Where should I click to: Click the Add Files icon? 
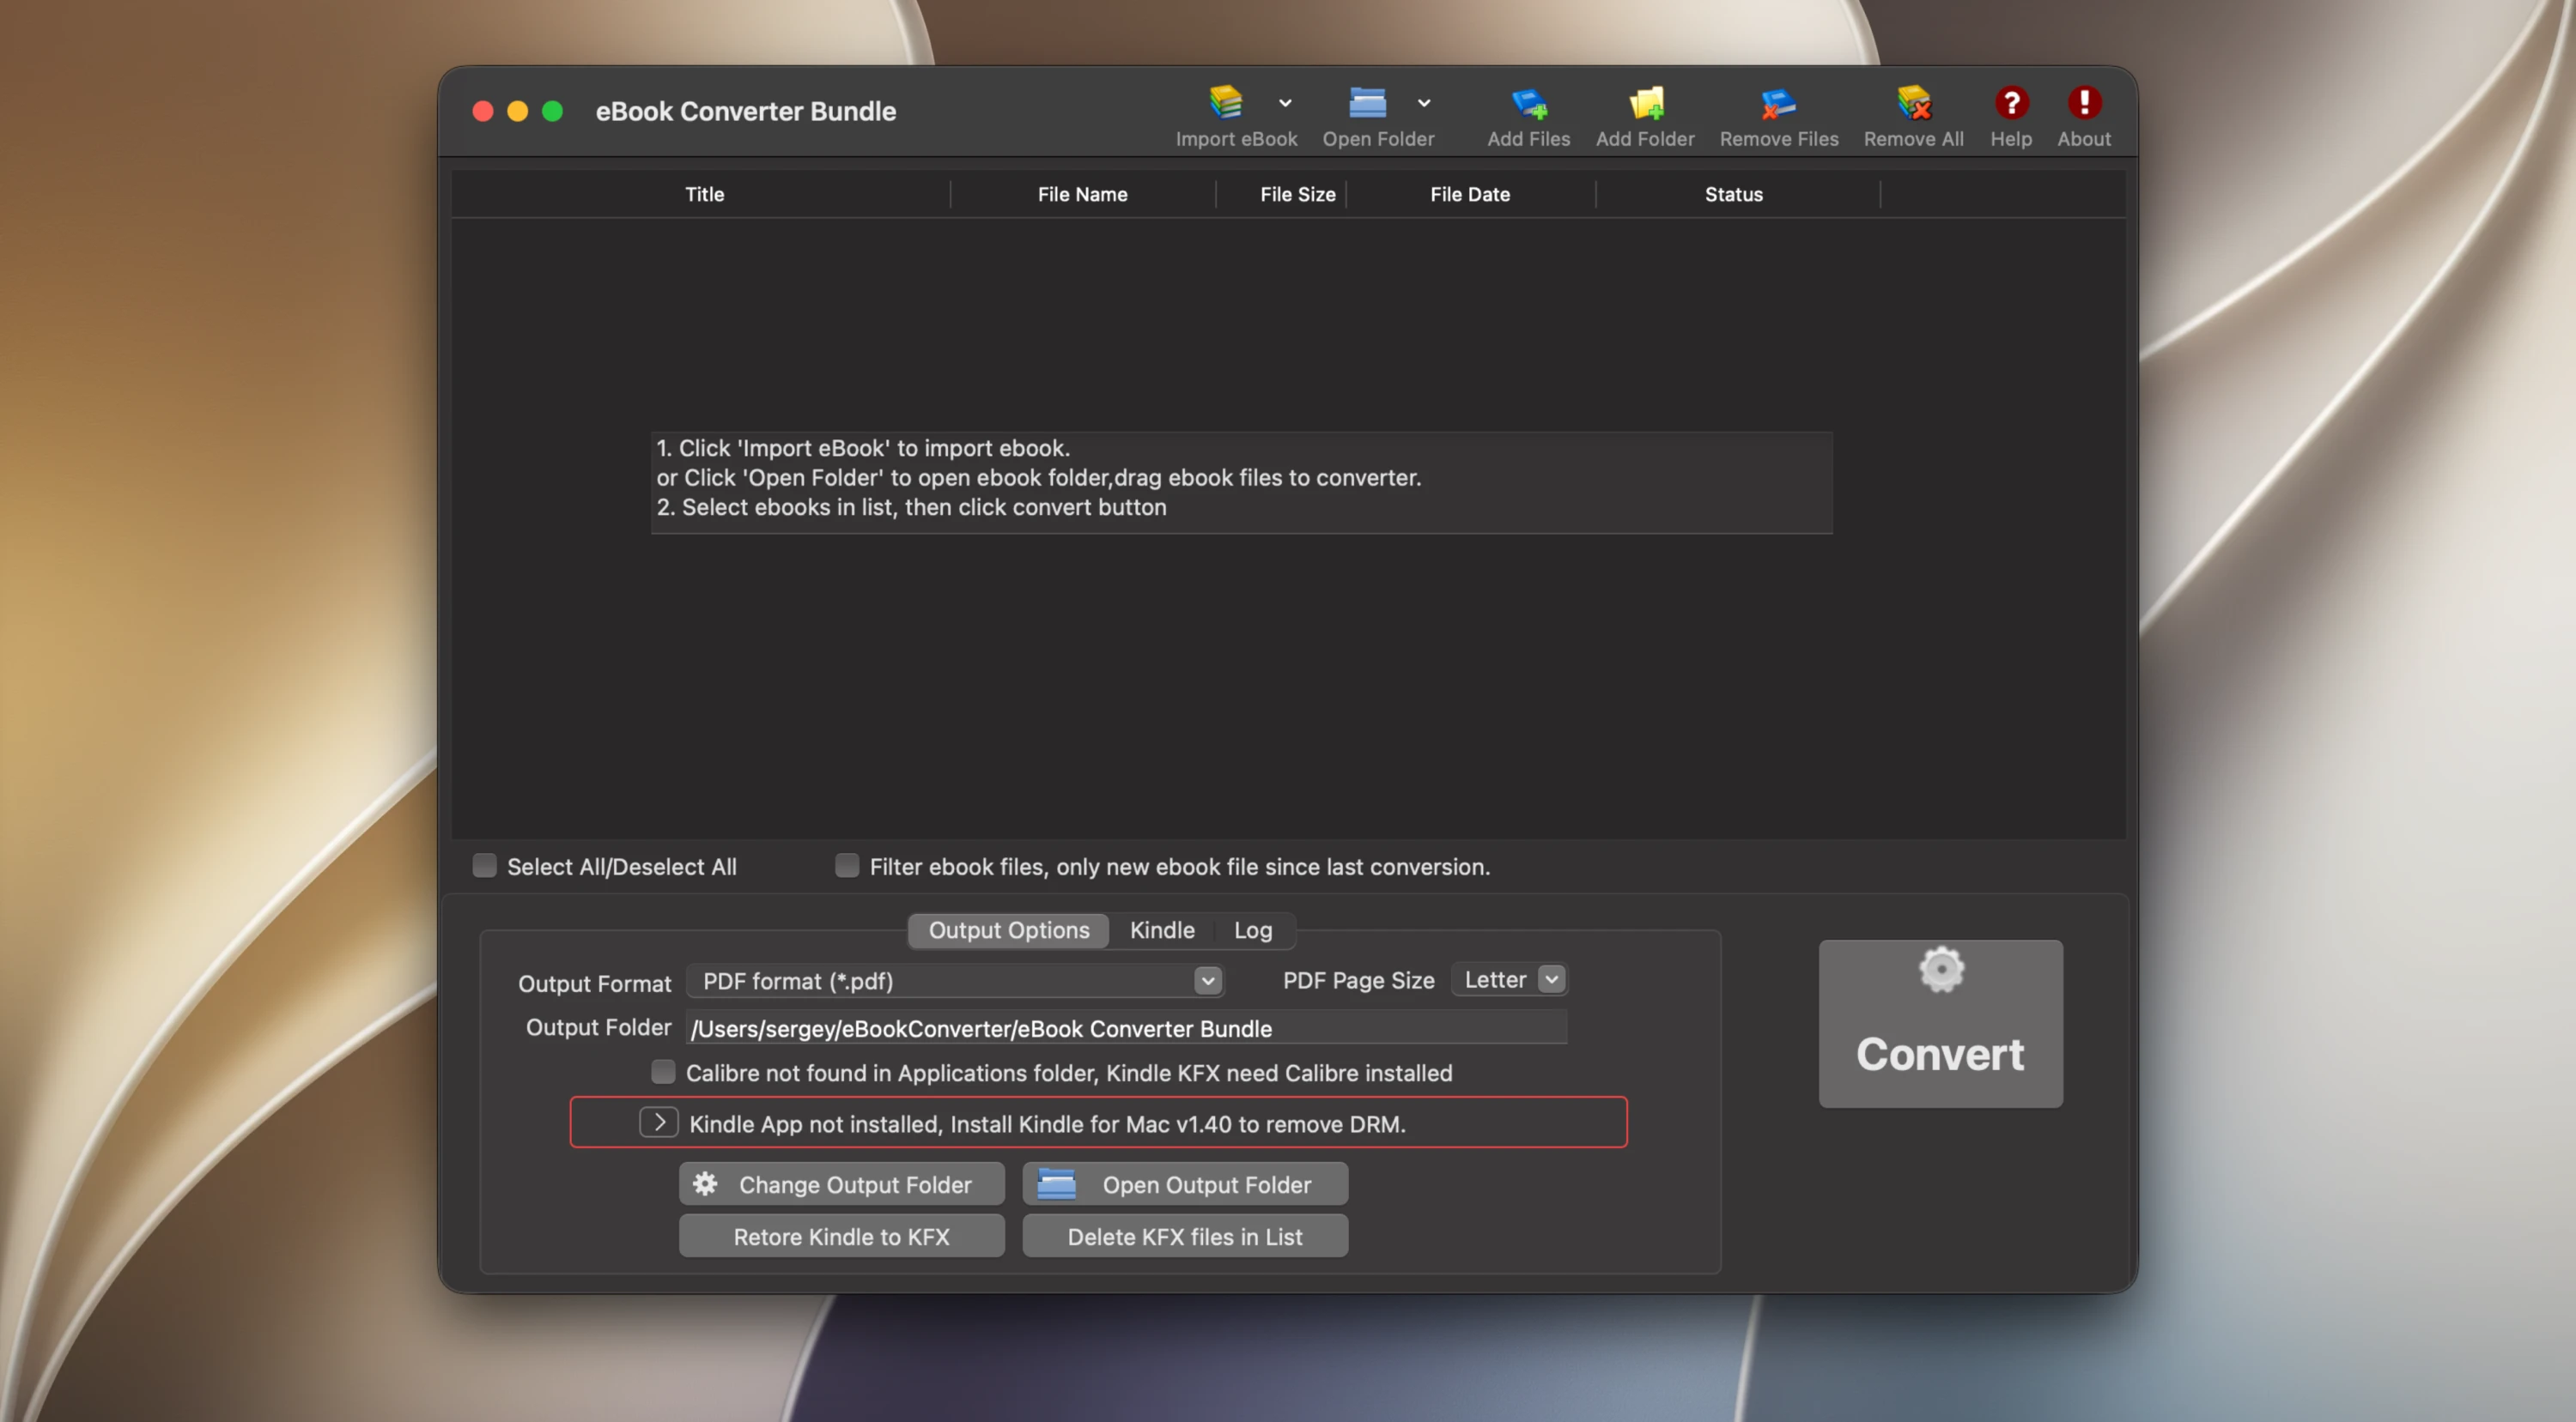tap(1528, 103)
